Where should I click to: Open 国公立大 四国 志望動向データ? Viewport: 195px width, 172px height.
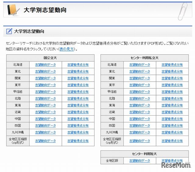45,126
